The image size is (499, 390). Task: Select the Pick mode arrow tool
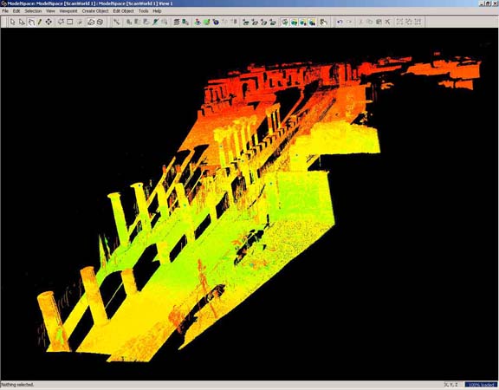coord(12,22)
